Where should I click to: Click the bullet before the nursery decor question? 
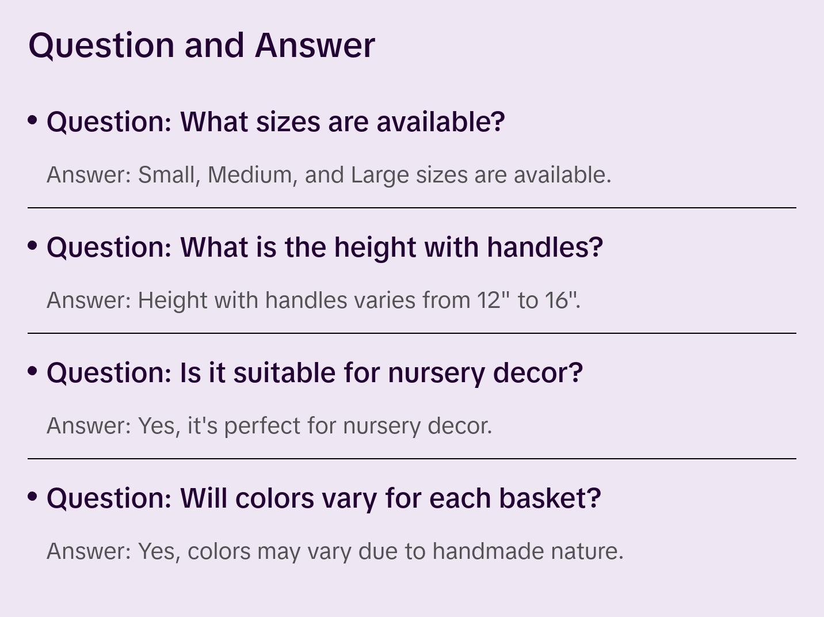coord(33,371)
